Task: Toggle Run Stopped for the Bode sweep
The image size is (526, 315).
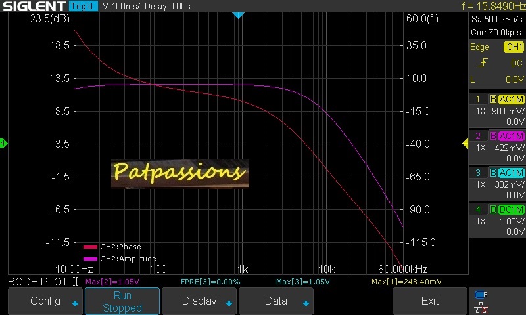Action: pyautogui.click(x=122, y=301)
